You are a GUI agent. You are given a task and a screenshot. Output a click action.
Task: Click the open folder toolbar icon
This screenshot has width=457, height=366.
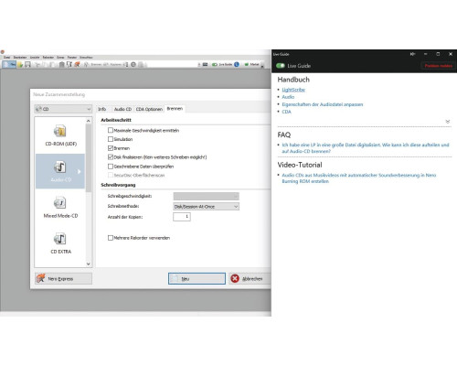pos(20,64)
